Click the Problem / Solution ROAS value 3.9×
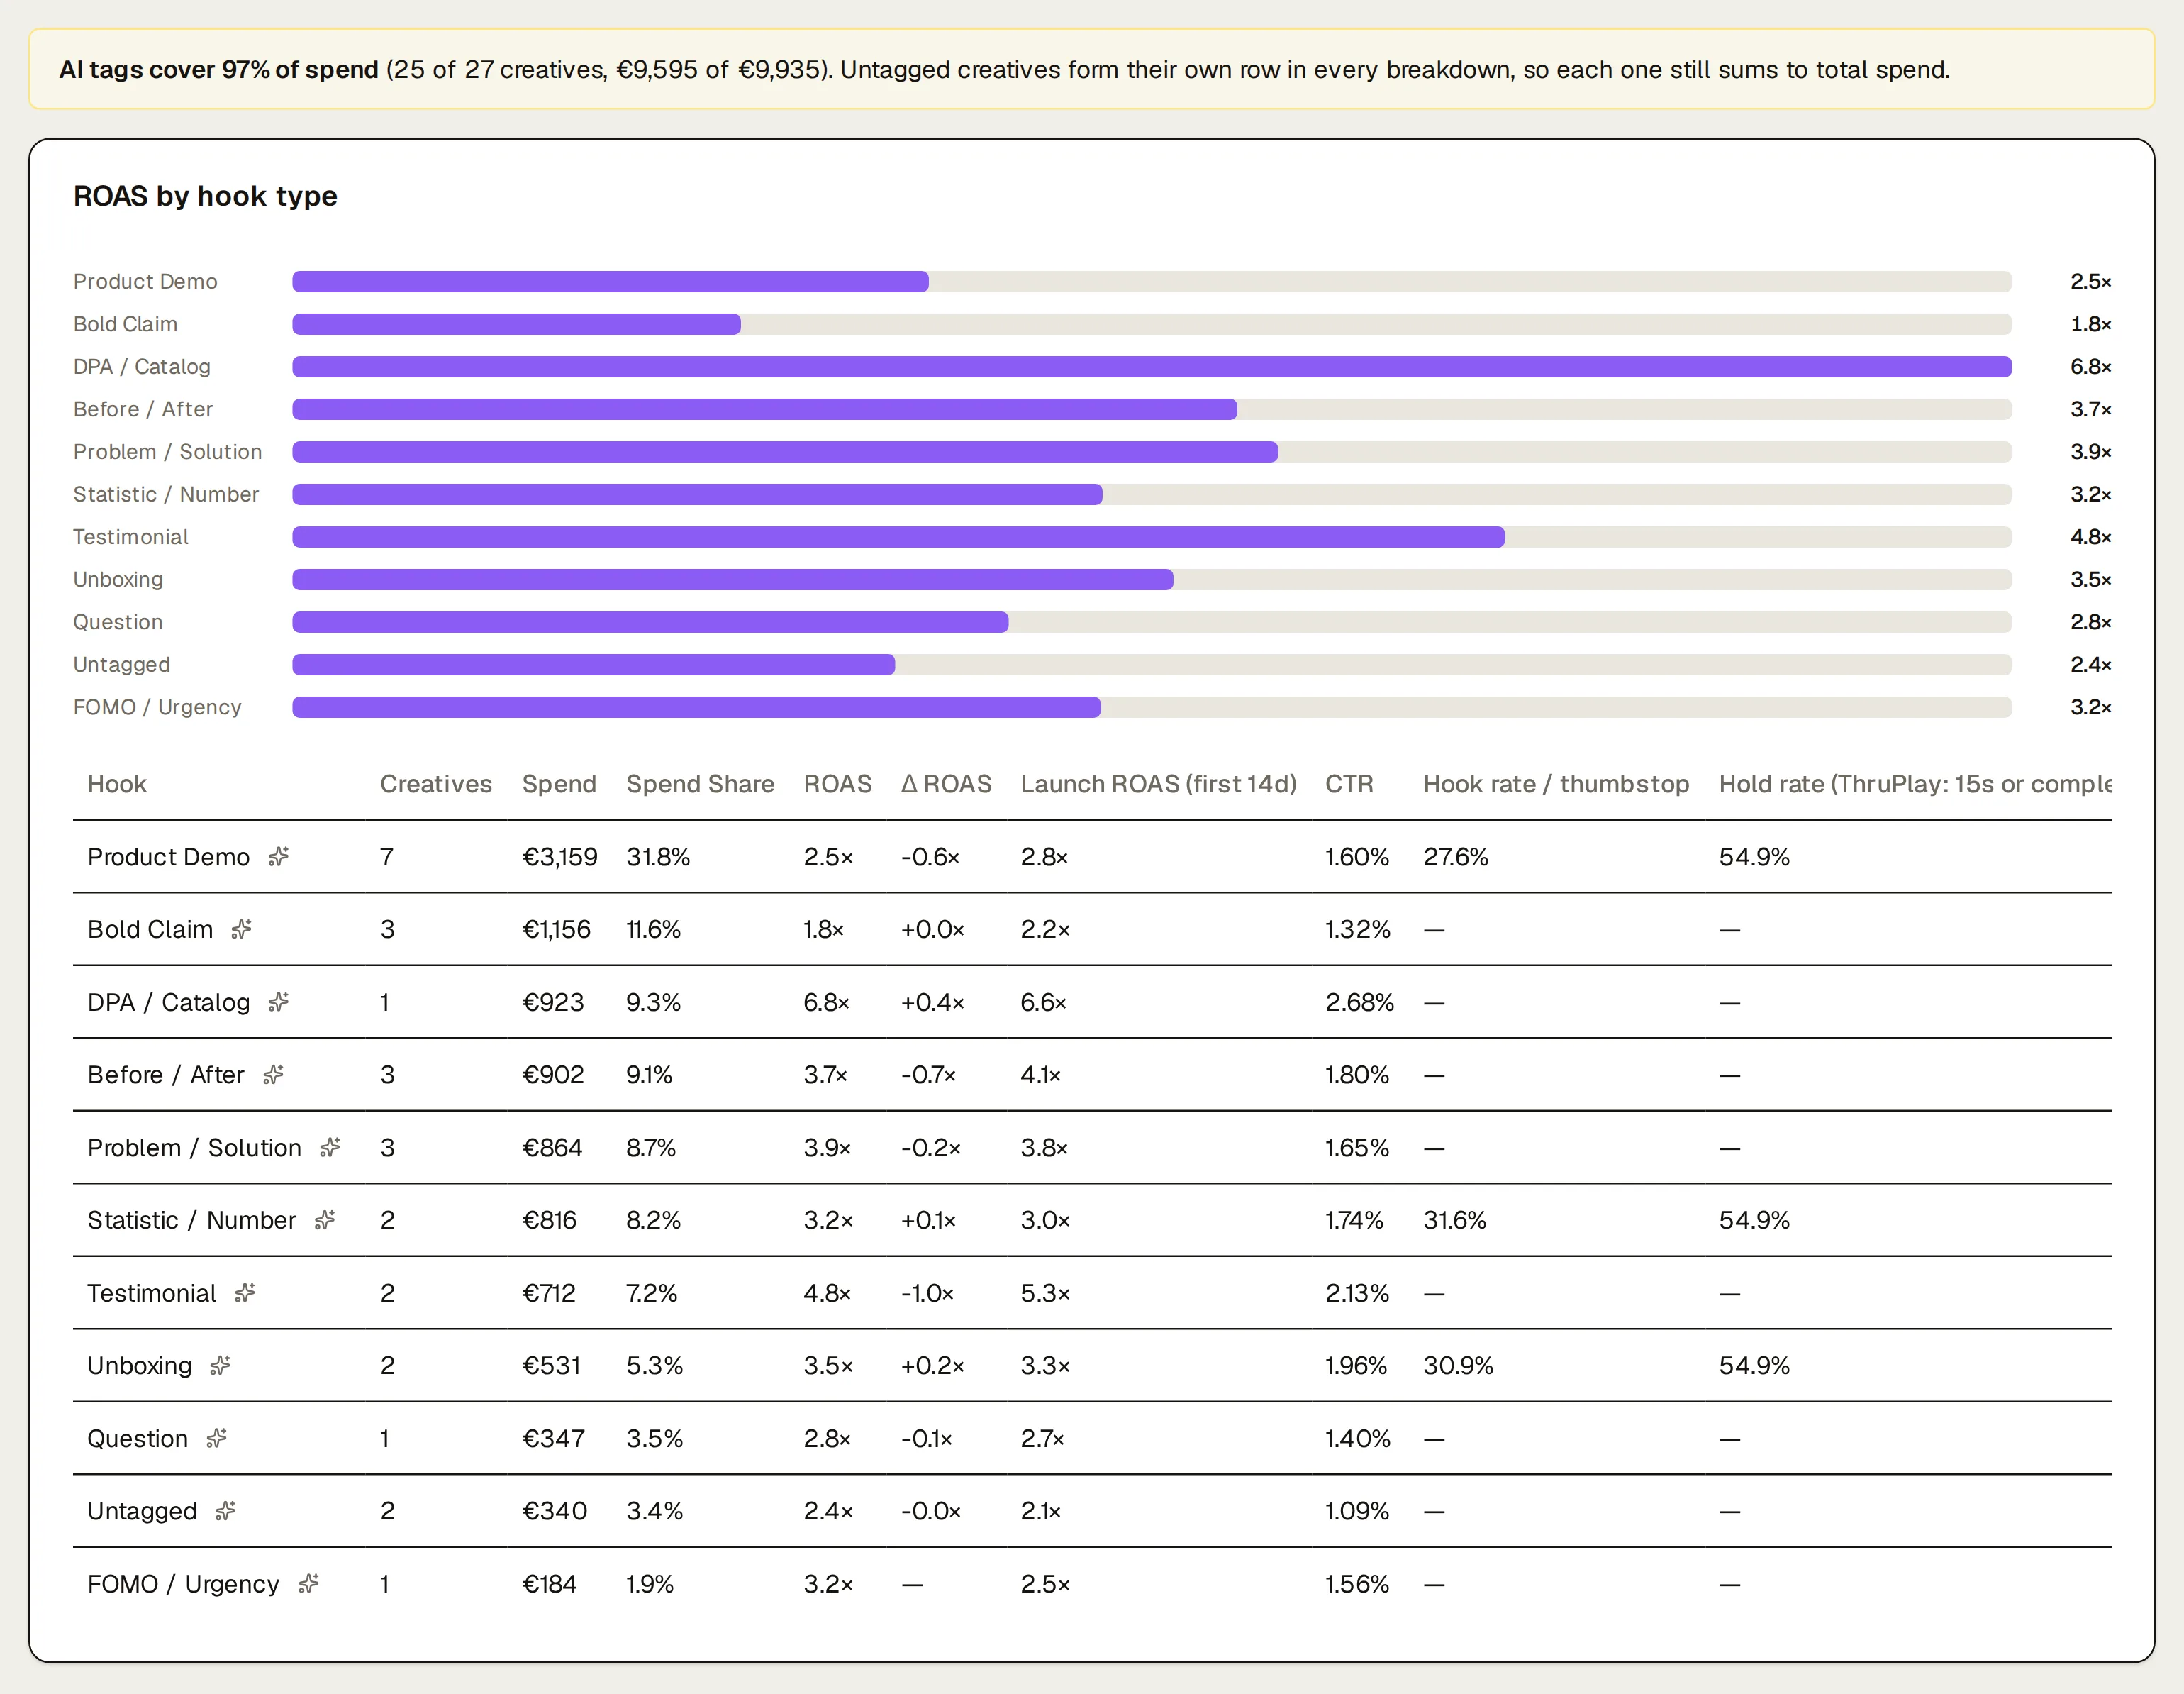The height and width of the screenshot is (1694, 2184). tap(827, 1148)
